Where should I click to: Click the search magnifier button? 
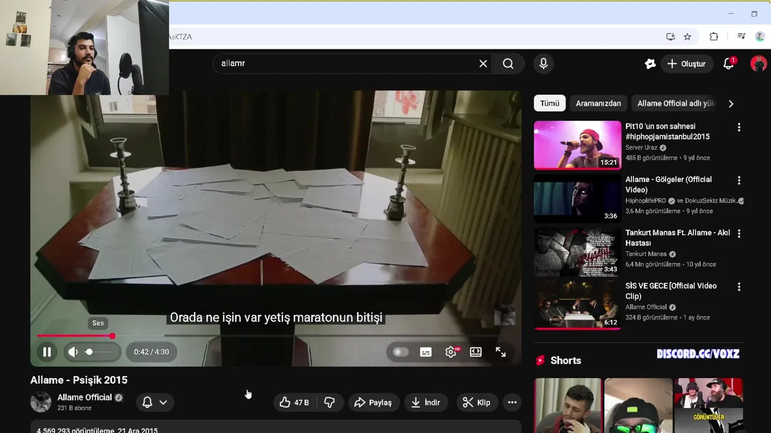point(508,63)
